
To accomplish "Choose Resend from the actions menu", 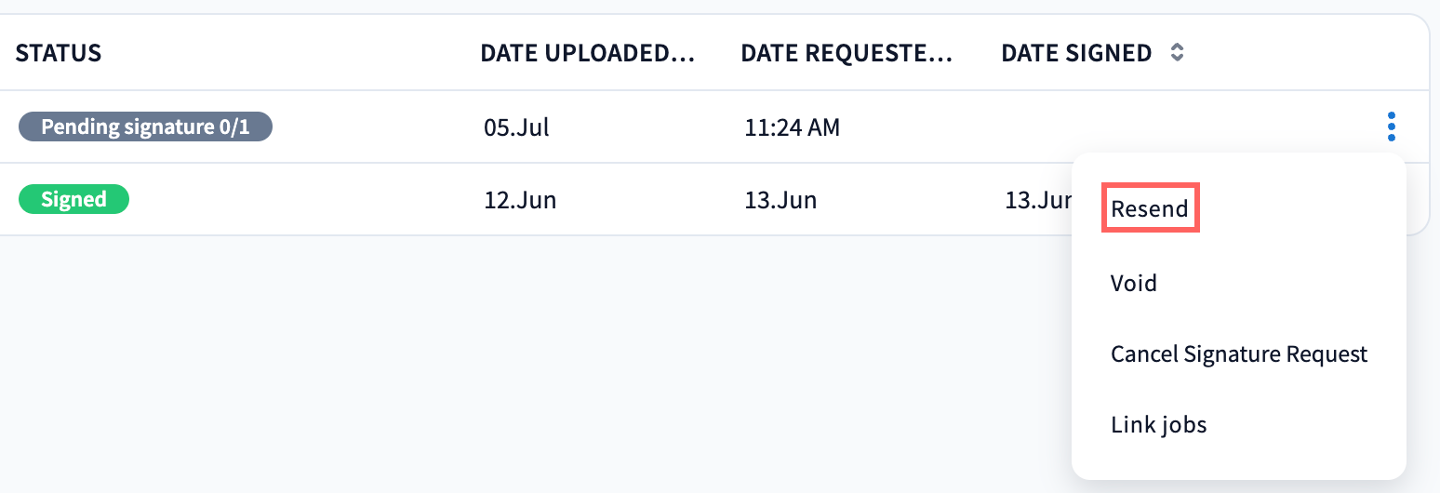I will (x=1150, y=208).
